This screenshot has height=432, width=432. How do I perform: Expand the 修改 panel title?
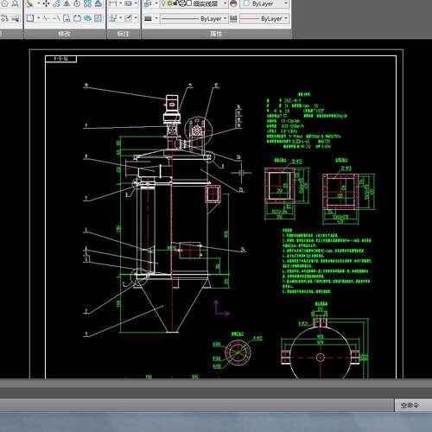(x=65, y=34)
